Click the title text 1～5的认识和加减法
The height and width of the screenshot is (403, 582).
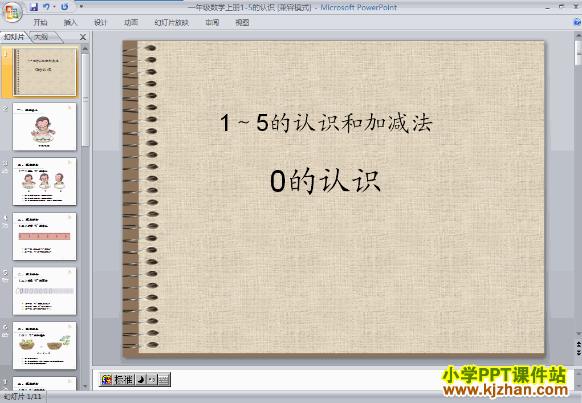(326, 123)
